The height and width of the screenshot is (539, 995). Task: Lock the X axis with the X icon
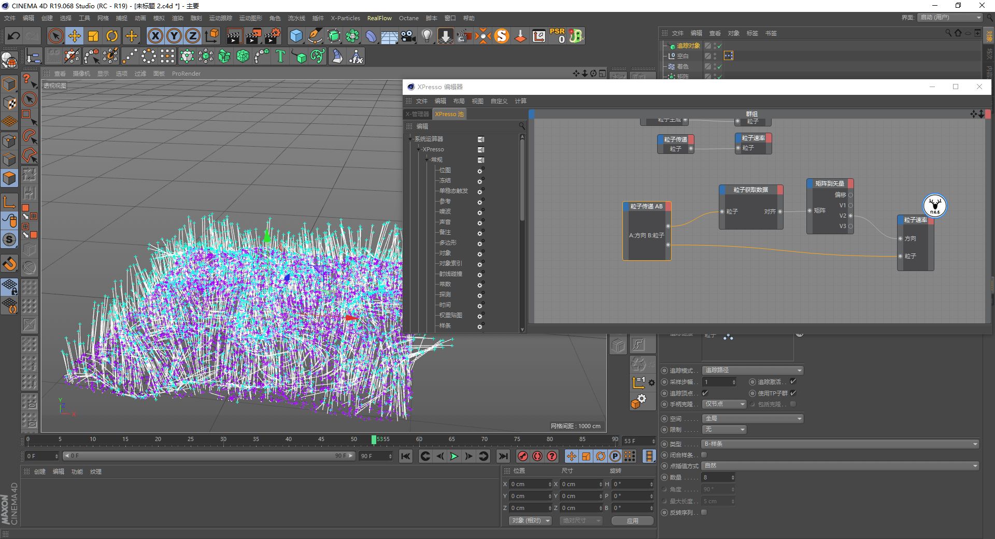pyautogui.click(x=155, y=36)
